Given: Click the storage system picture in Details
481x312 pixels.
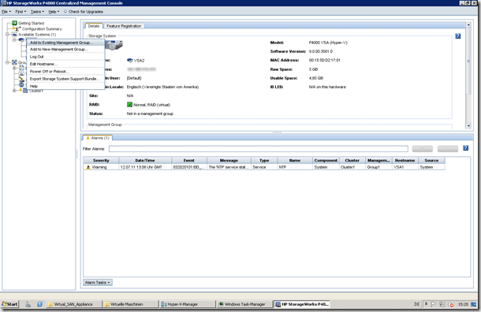Looking at the screenshot, I should tap(114, 46).
